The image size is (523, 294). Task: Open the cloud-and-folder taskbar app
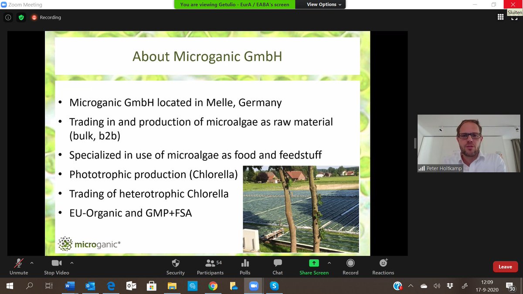[x=233, y=286]
